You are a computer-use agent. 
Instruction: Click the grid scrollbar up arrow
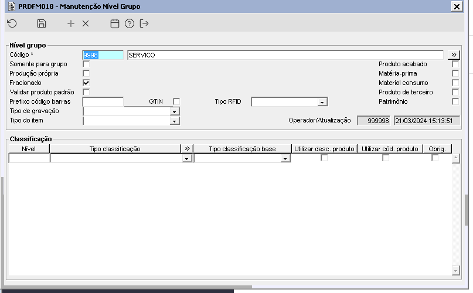456,158
